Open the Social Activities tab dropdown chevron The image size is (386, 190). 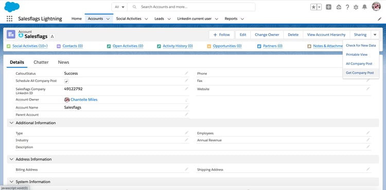click(146, 19)
